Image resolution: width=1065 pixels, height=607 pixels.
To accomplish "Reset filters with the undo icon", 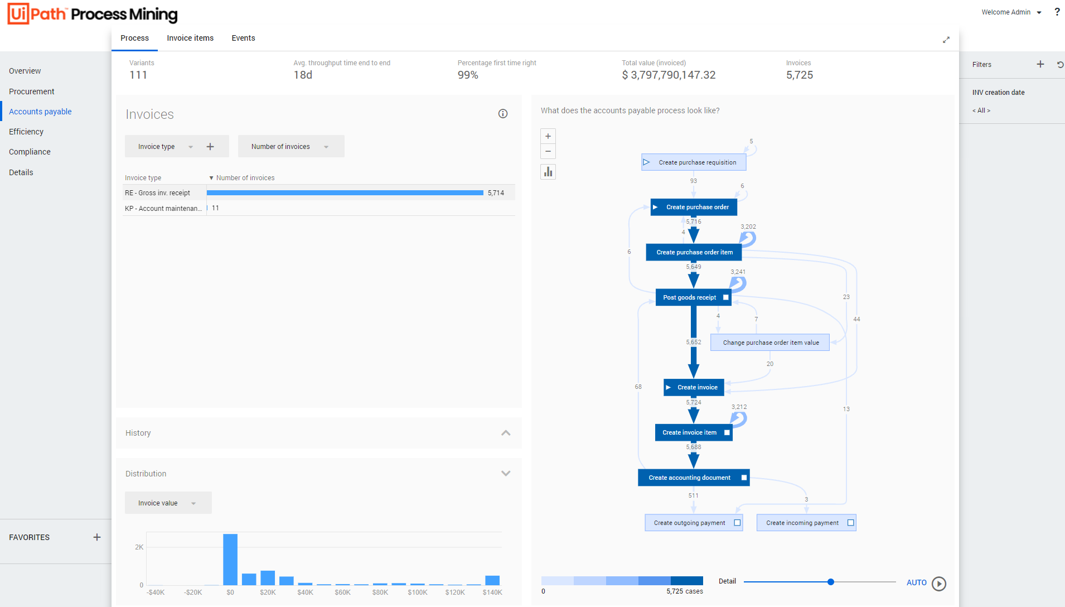I will [1059, 65].
